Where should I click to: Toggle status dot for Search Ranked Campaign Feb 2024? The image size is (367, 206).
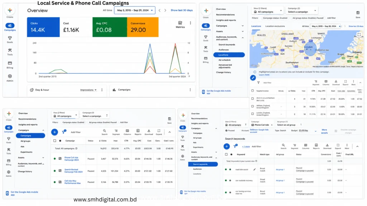pyautogui.click(x=54, y=171)
